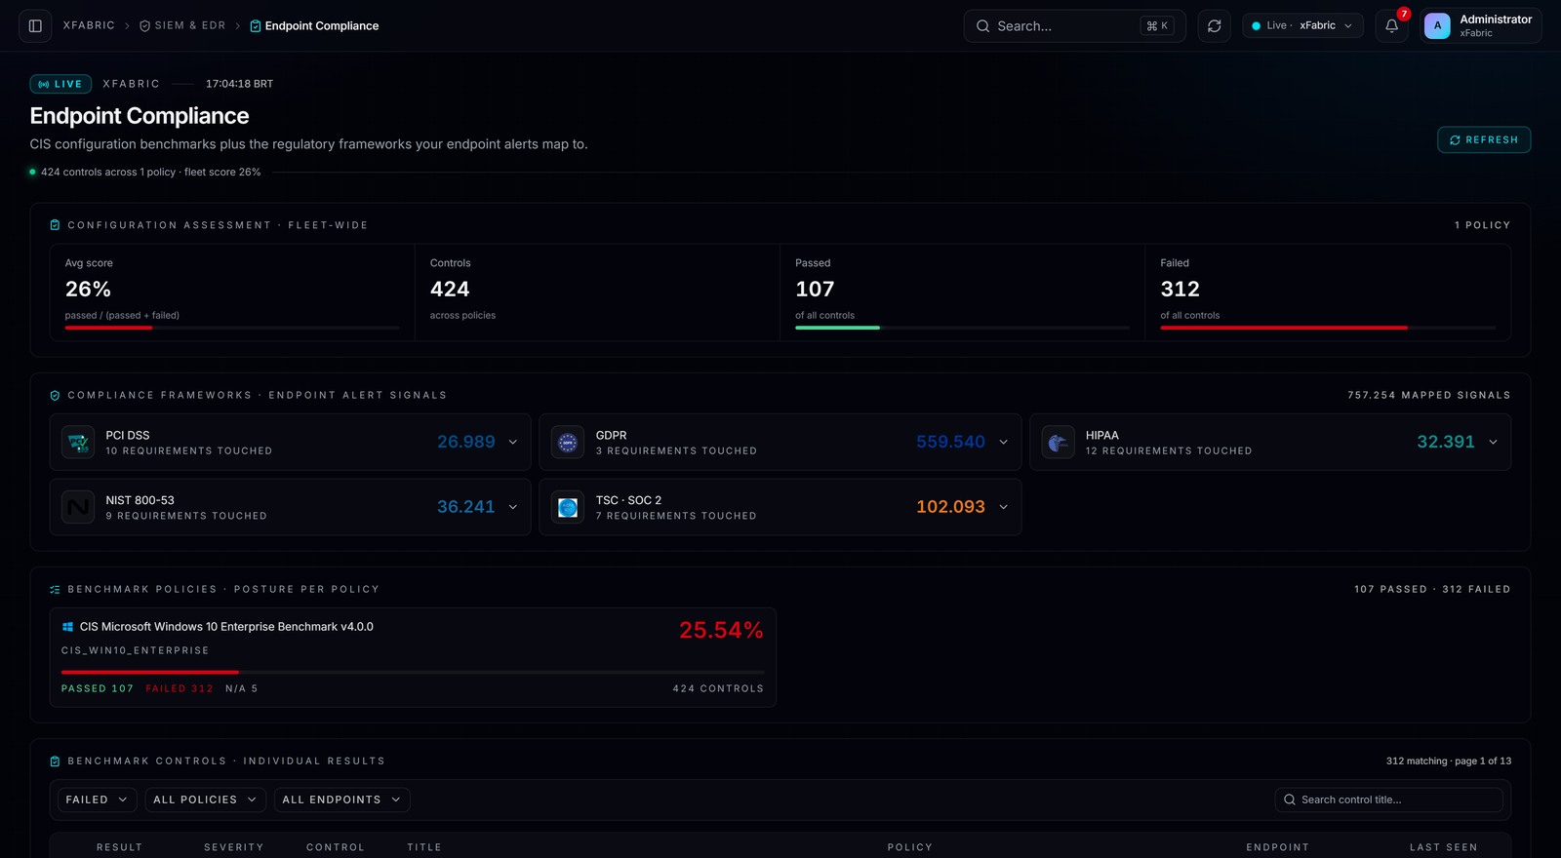Click the 25.54% policy score

721,631
